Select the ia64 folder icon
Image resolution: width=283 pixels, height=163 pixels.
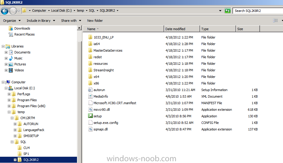[90, 44]
